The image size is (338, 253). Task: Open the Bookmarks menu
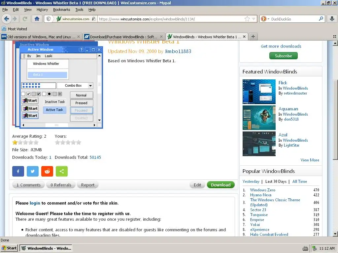click(x=62, y=10)
